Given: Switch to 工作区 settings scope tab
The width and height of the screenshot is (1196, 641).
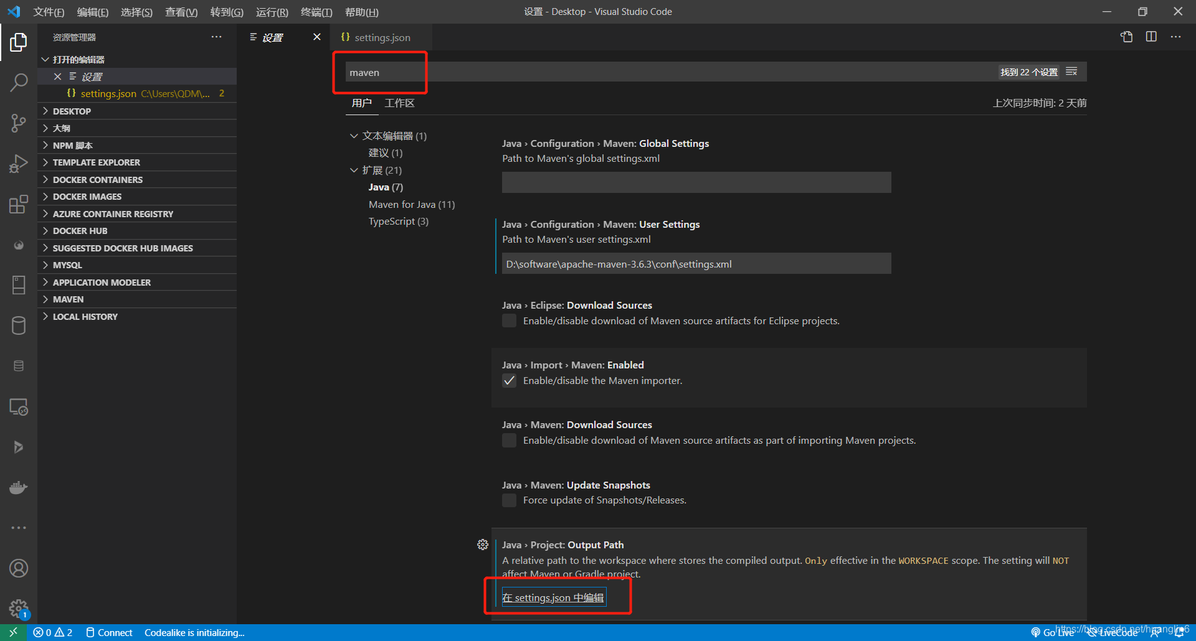Looking at the screenshot, I should click(x=399, y=103).
